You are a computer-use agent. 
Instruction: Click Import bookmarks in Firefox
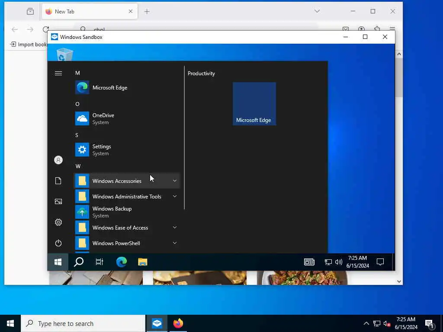pyautogui.click(x=29, y=45)
